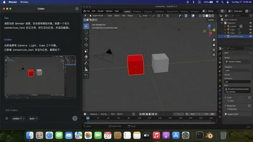The width and height of the screenshot is (253, 142).
Task: Click the green Y axis on navigation gizmo
Action: 214,30
